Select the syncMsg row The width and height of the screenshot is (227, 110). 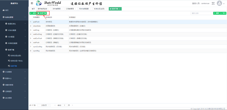tap(128, 51)
